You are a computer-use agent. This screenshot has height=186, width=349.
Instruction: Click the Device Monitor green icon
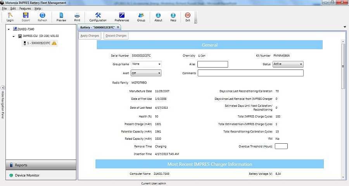(11, 175)
